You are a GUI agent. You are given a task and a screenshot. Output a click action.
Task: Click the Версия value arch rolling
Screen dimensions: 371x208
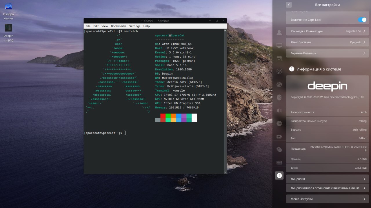(x=359, y=130)
